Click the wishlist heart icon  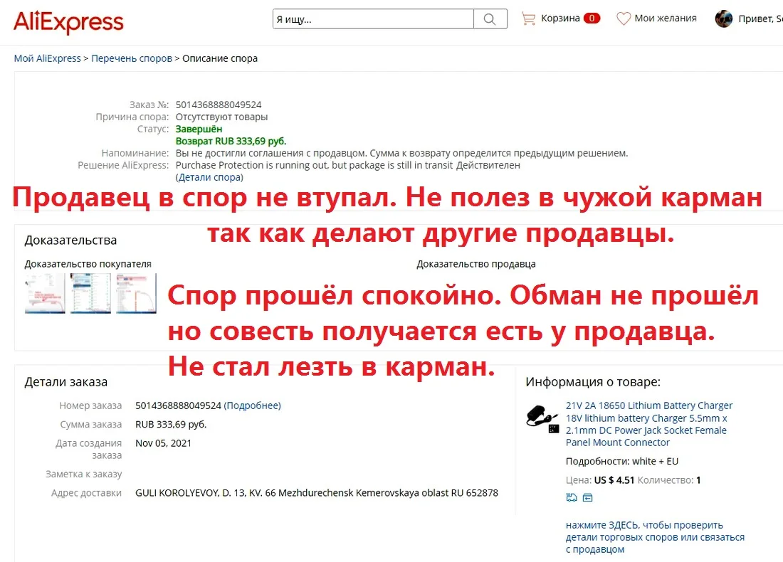pos(624,18)
